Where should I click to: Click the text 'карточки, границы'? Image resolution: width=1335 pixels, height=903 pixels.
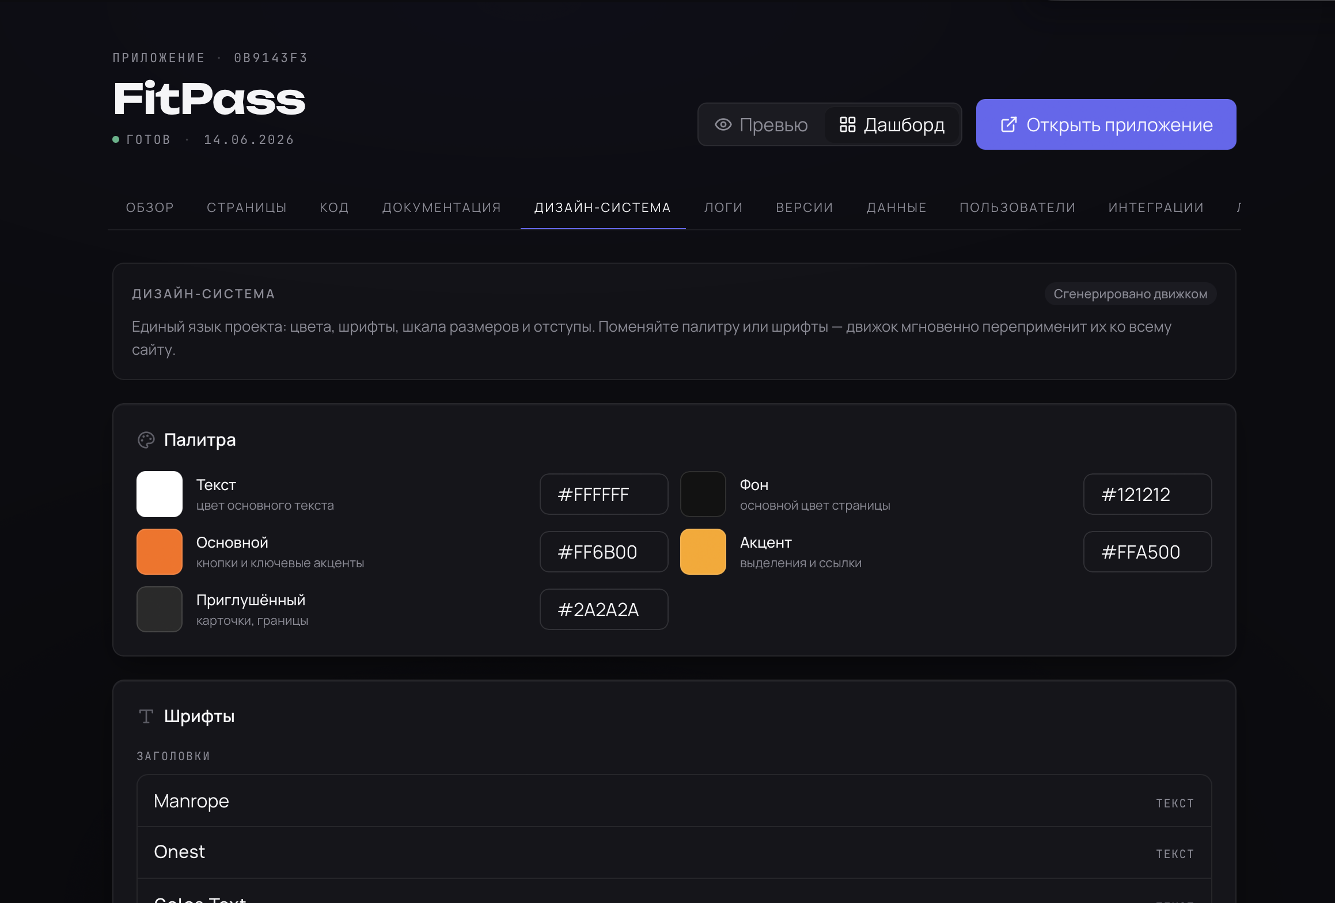[x=252, y=621]
